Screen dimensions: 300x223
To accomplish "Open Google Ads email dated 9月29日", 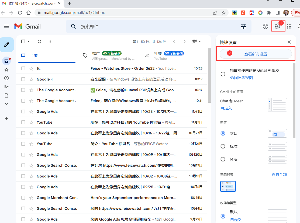I will tap(111, 219).
